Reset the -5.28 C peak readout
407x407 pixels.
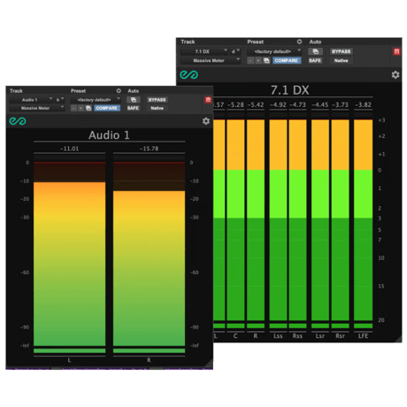click(x=235, y=104)
